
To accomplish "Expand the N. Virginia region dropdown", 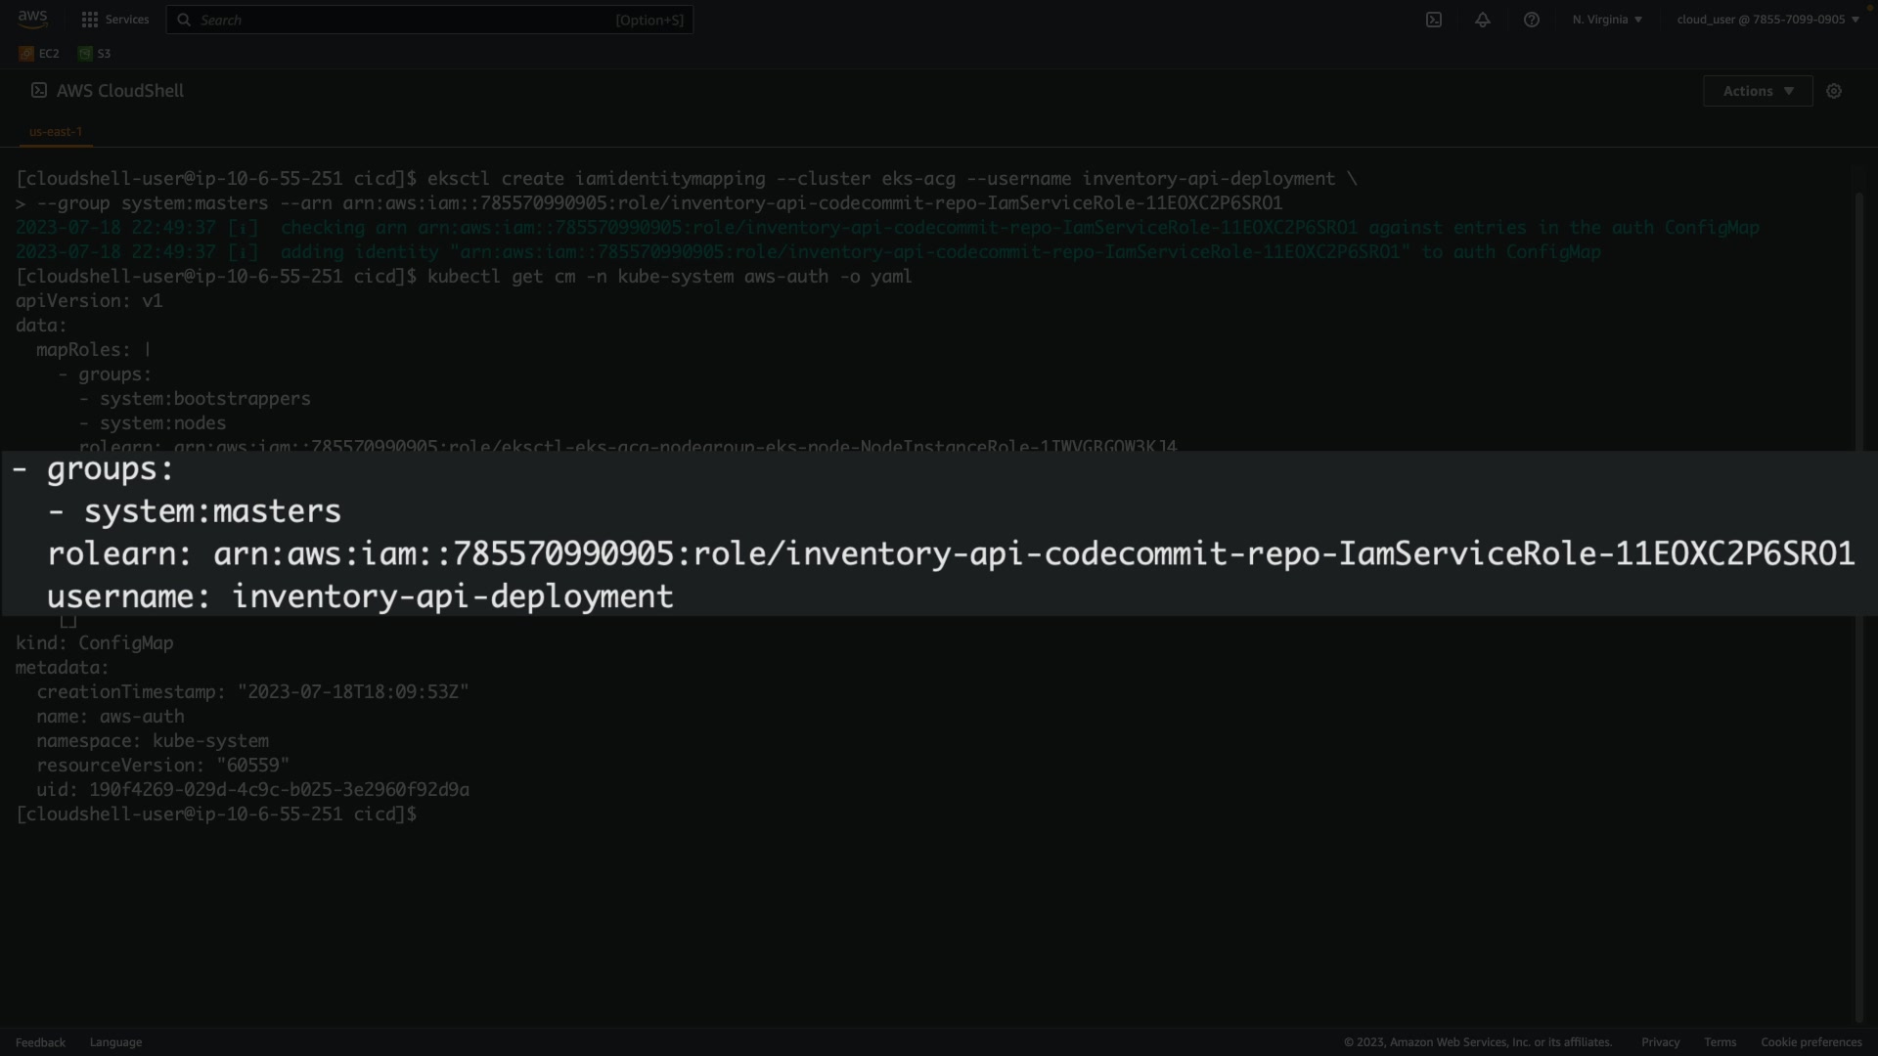I will pos(1607,20).
